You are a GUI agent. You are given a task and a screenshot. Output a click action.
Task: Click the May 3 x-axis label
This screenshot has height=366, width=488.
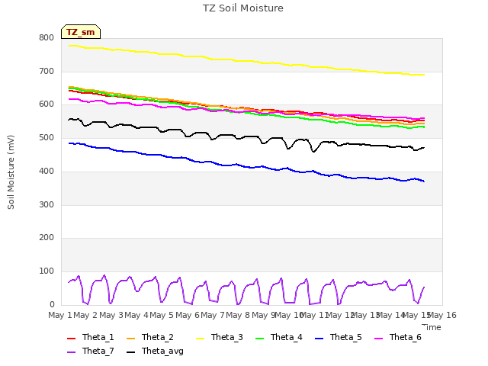[x=111, y=315]
